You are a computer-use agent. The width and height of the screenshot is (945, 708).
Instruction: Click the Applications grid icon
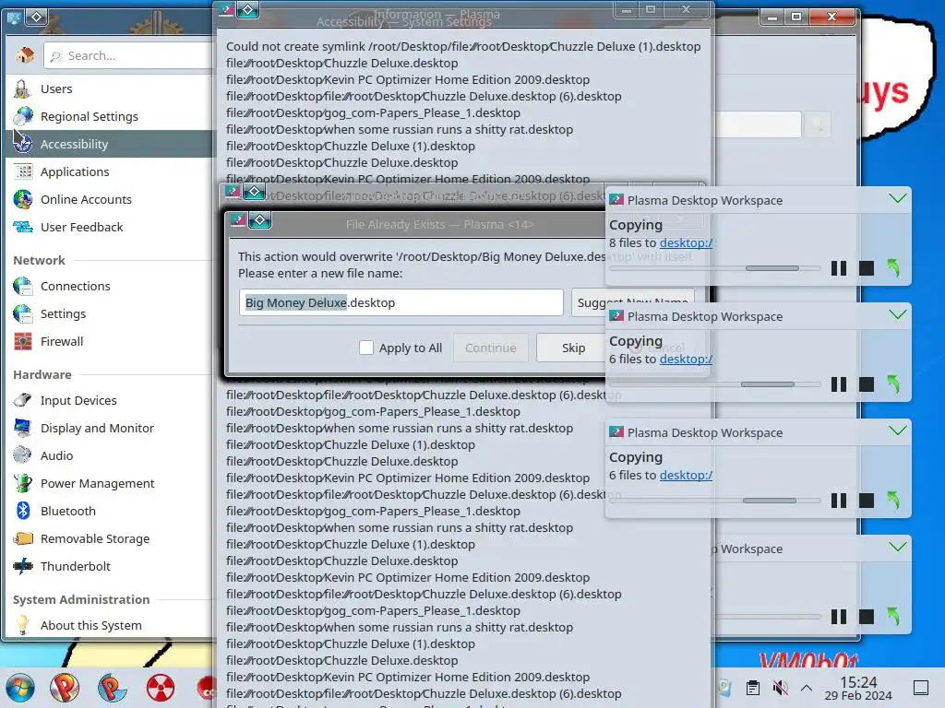(22, 171)
